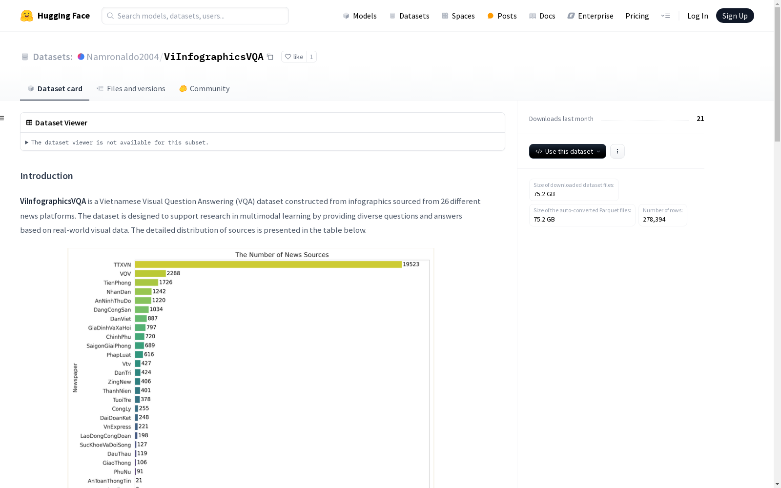Click the auto-converted Parquet files size
This screenshot has width=781, height=488.
(x=544, y=219)
